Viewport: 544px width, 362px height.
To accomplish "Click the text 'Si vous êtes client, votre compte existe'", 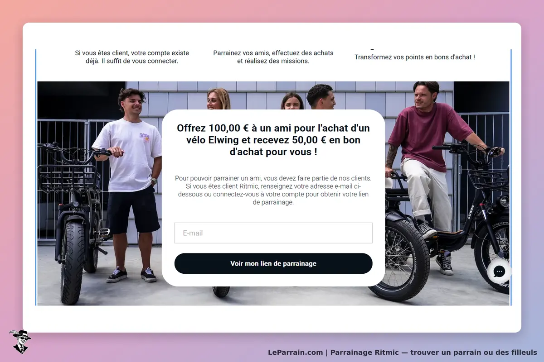I will click(x=132, y=53).
